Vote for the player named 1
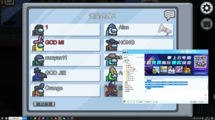Image resolution: width=215 pixels, height=120 pixels. [x=65, y=30]
